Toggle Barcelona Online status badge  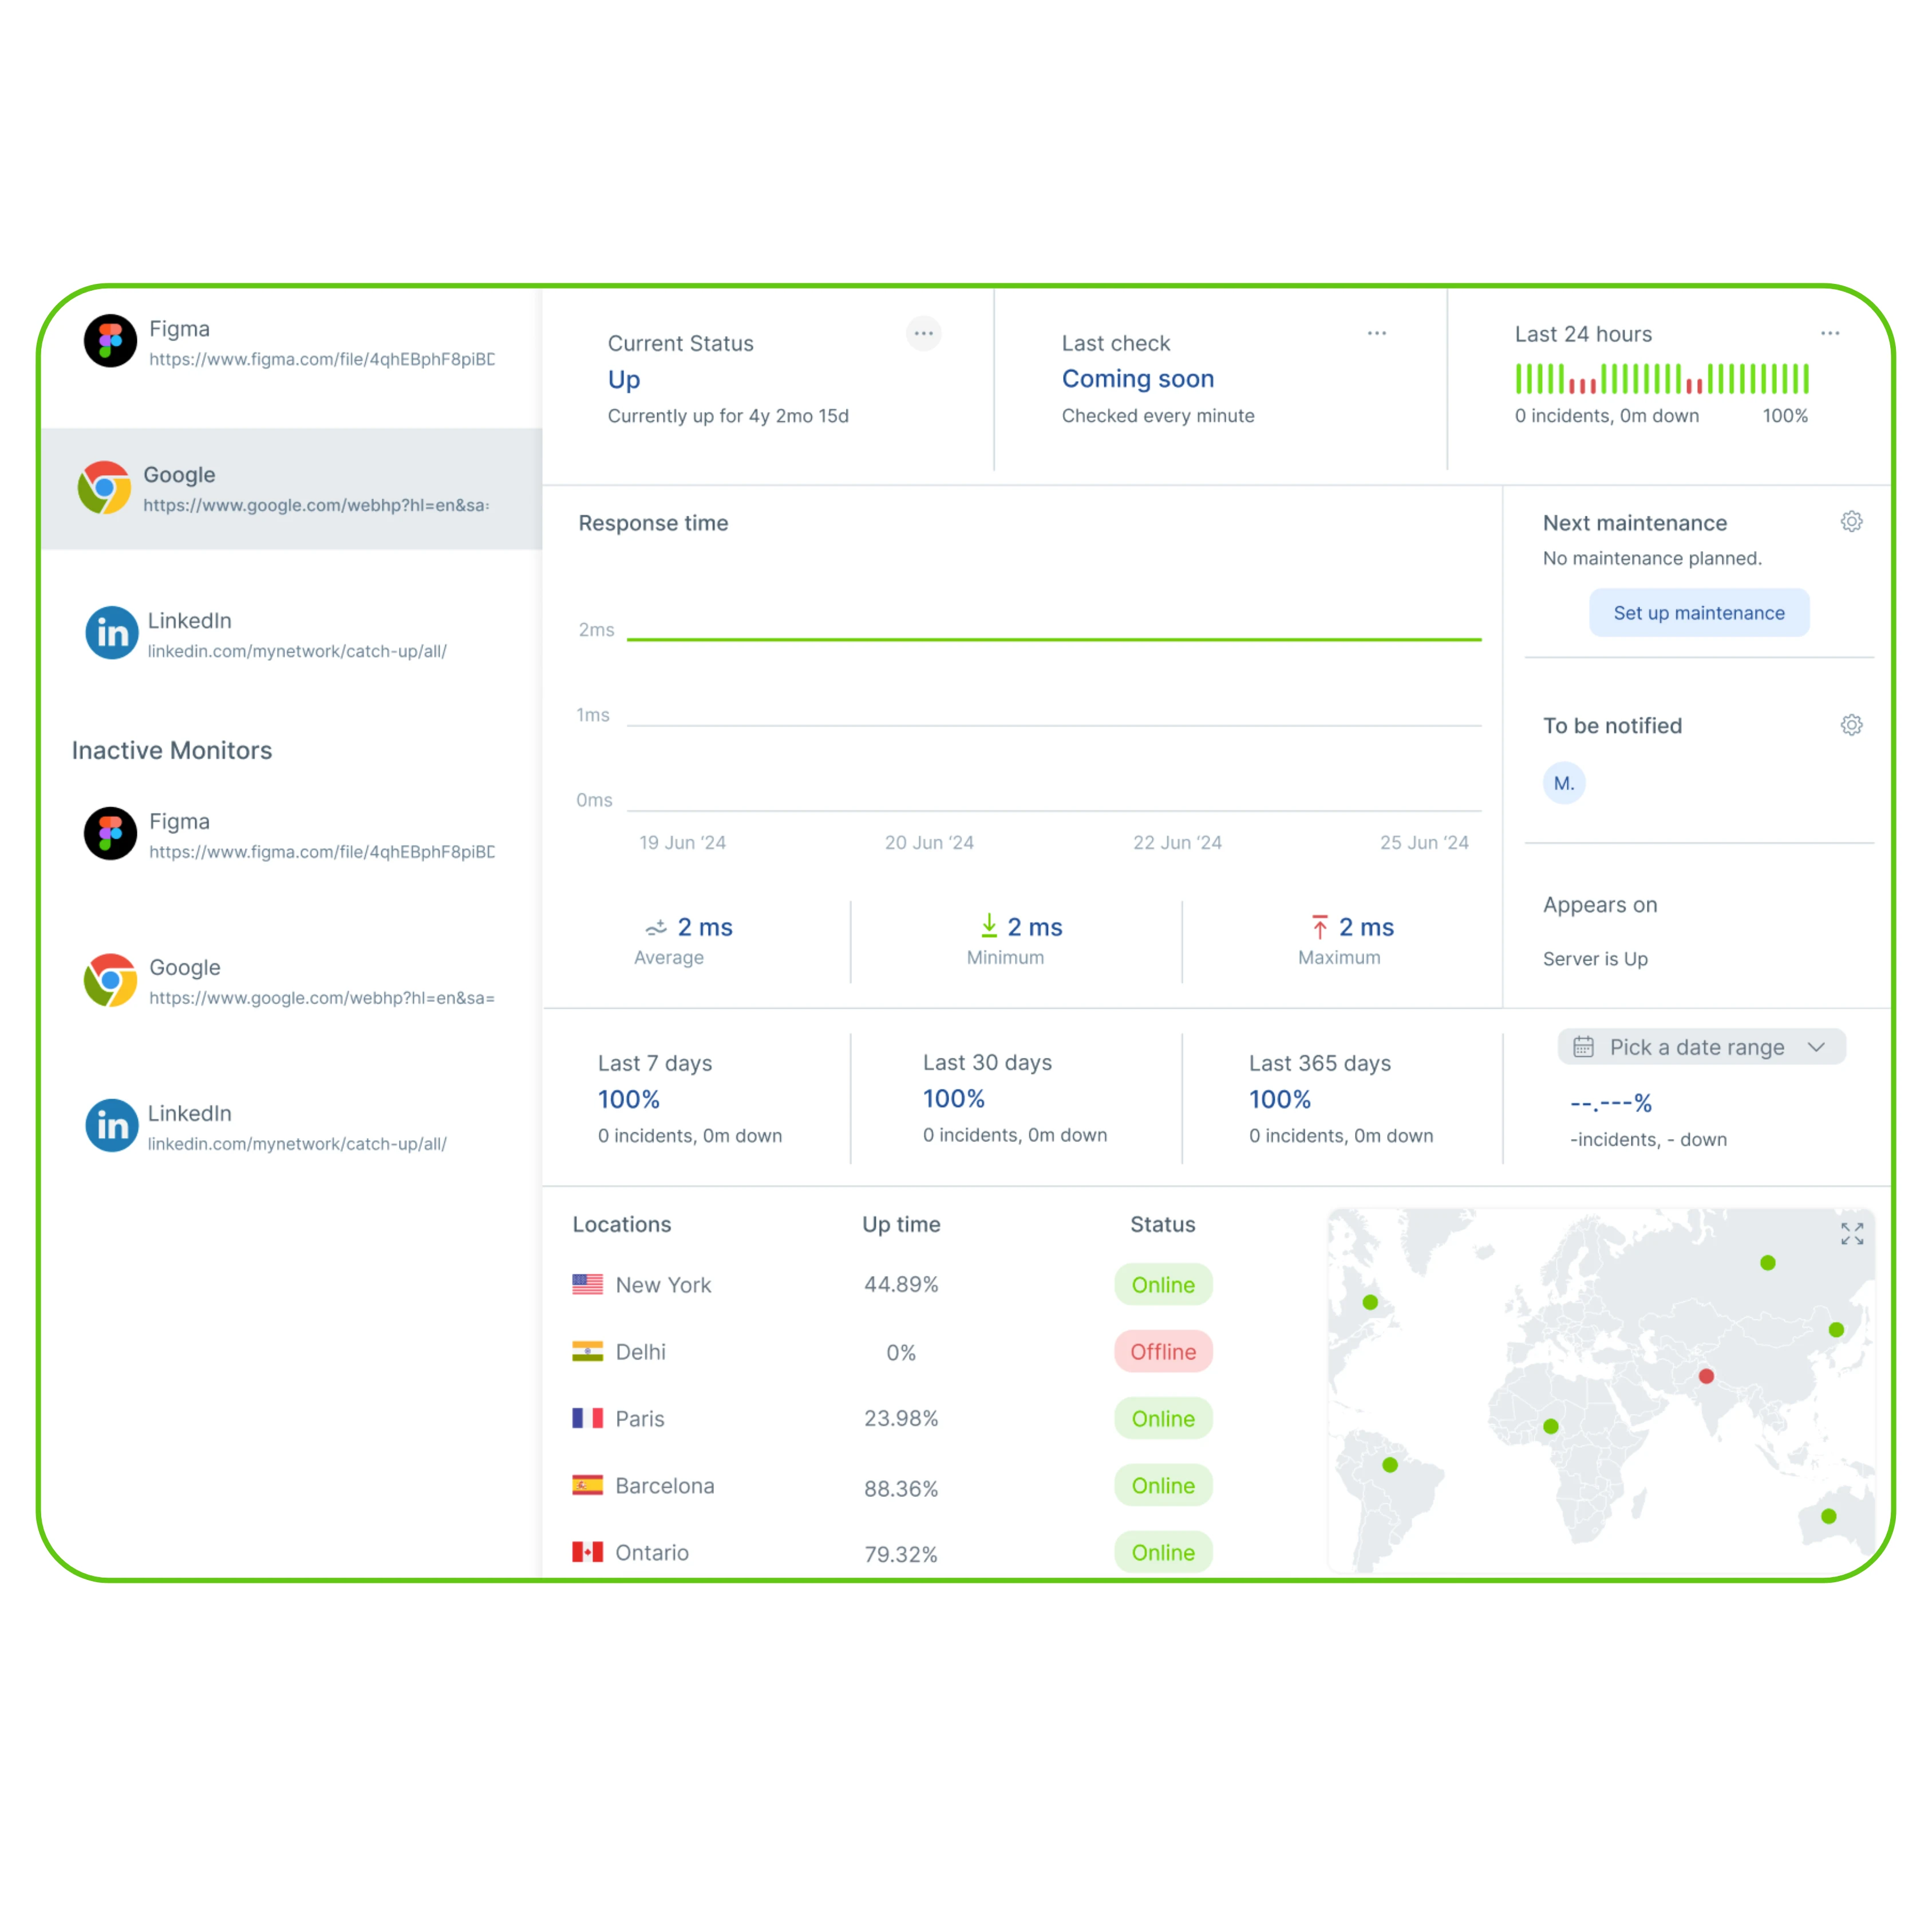point(1163,1485)
